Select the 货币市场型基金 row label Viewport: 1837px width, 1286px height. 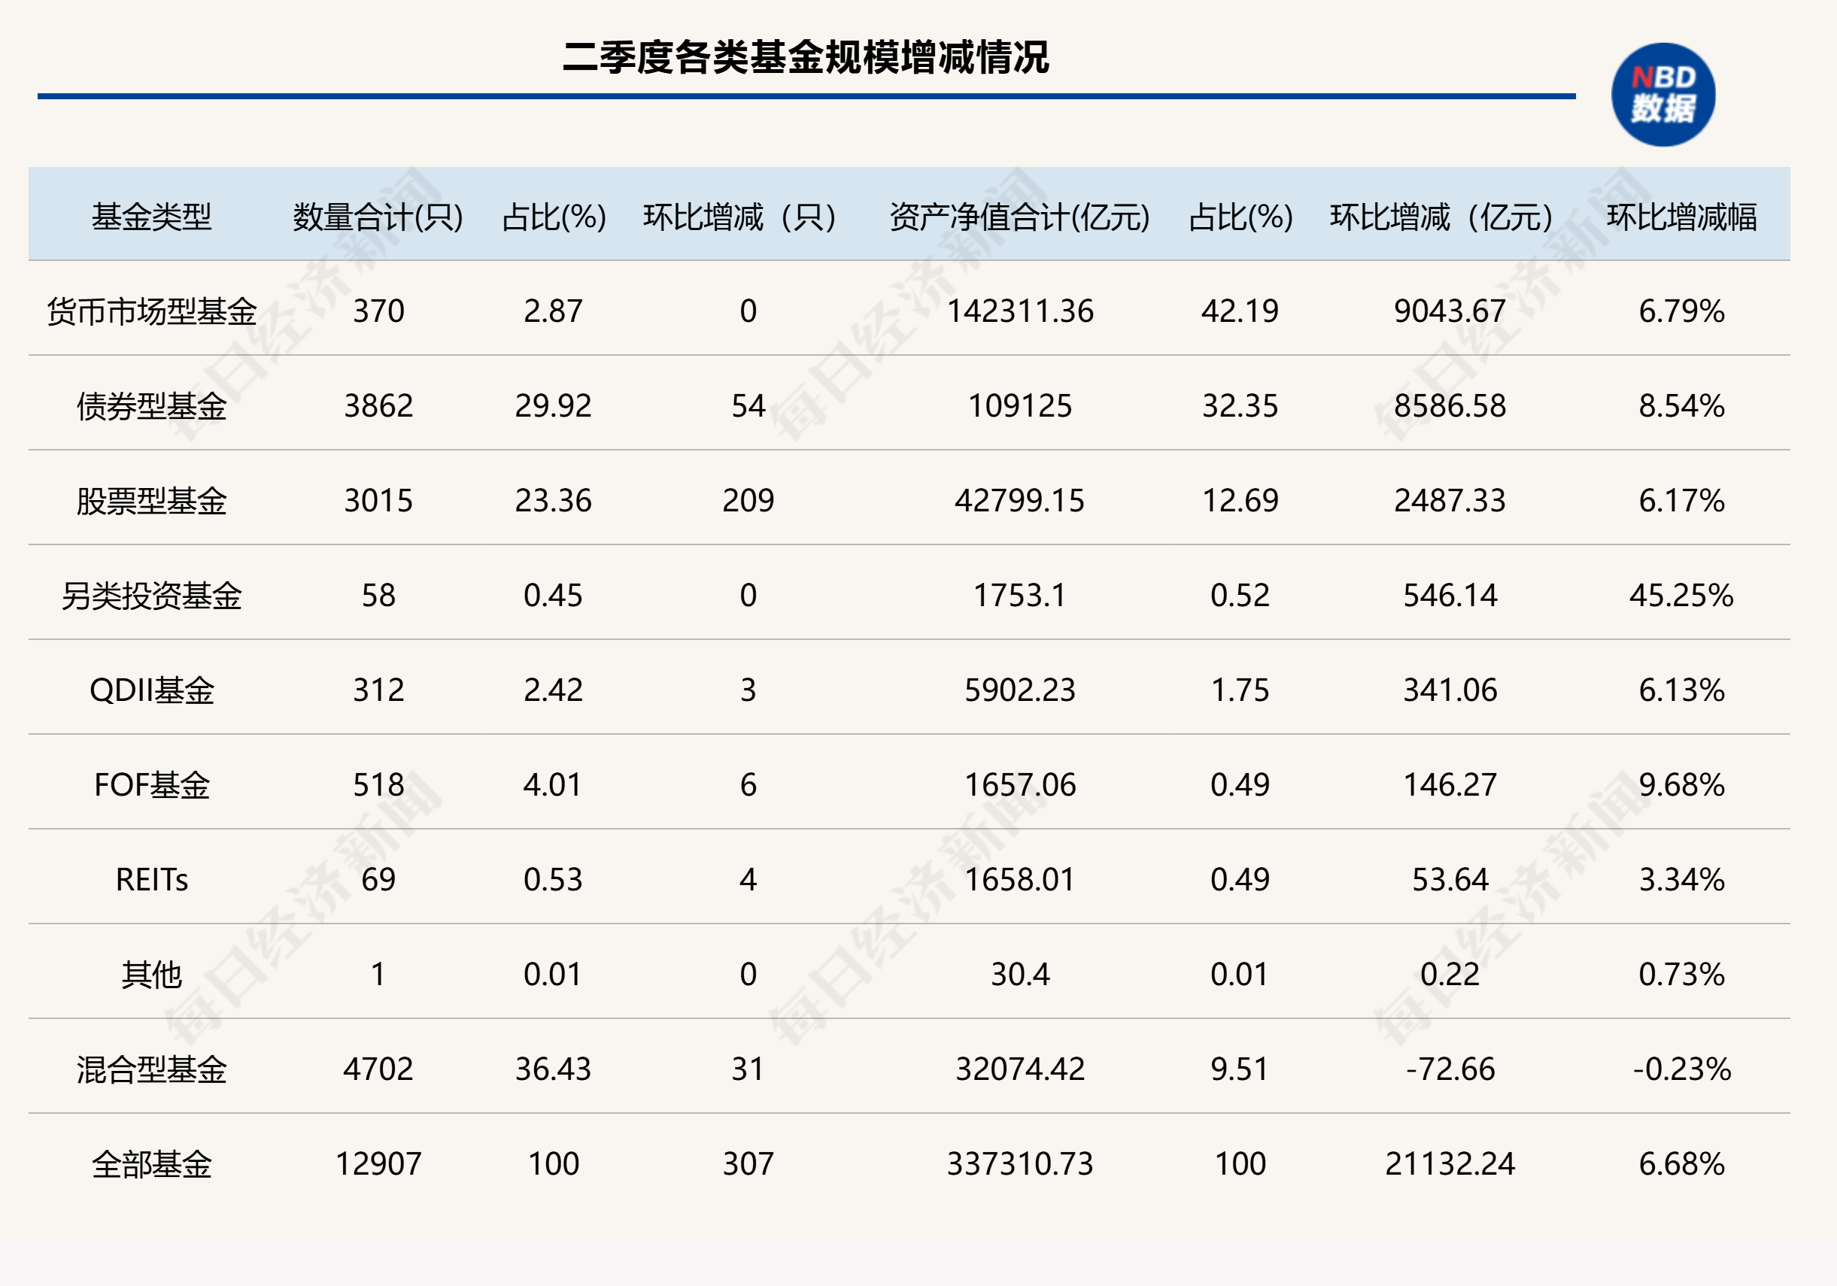coord(151,311)
